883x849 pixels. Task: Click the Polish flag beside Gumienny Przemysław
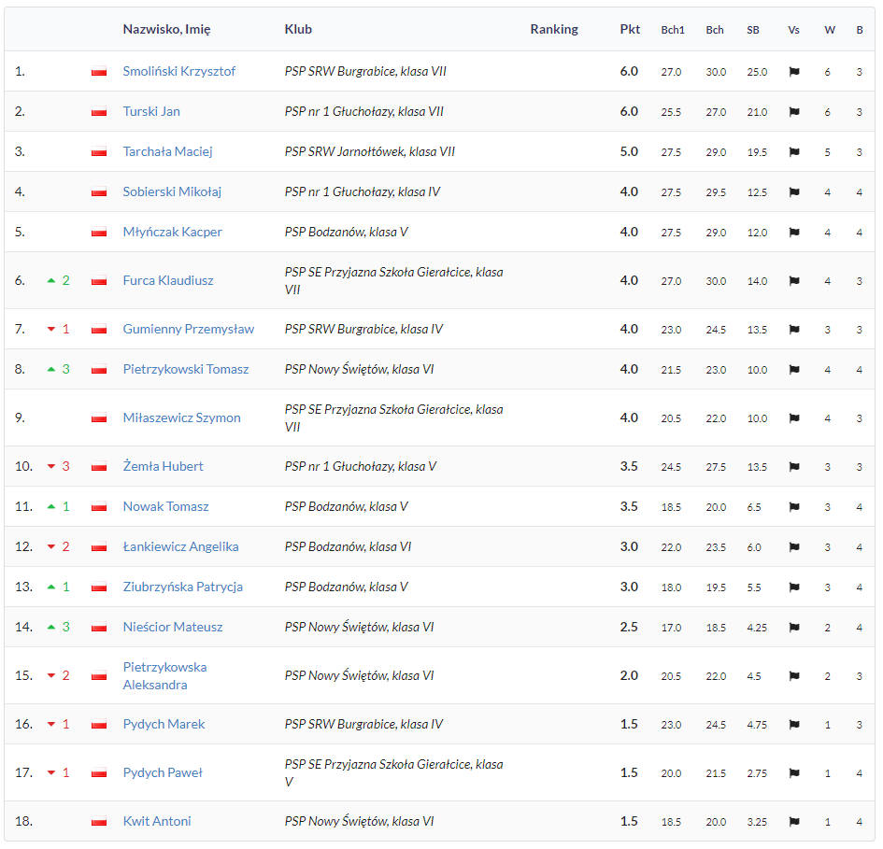pyautogui.click(x=99, y=330)
